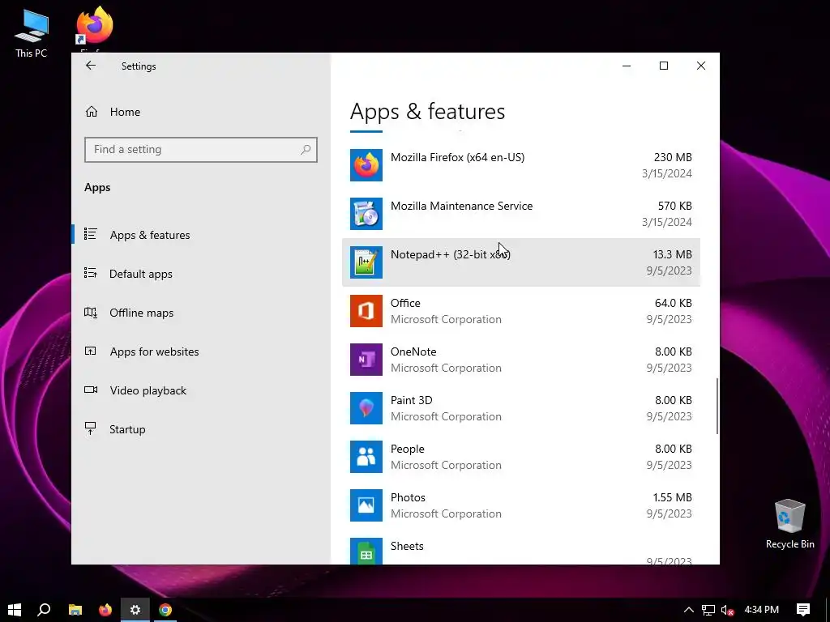Select the Recycle Bin desktop icon
Image resolution: width=830 pixels, height=622 pixels.
click(x=789, y=524)
